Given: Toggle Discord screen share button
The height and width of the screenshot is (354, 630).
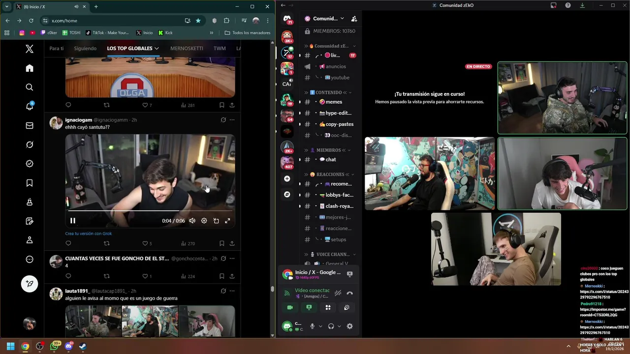Looking at the screenshot, I should pos(309,307).
